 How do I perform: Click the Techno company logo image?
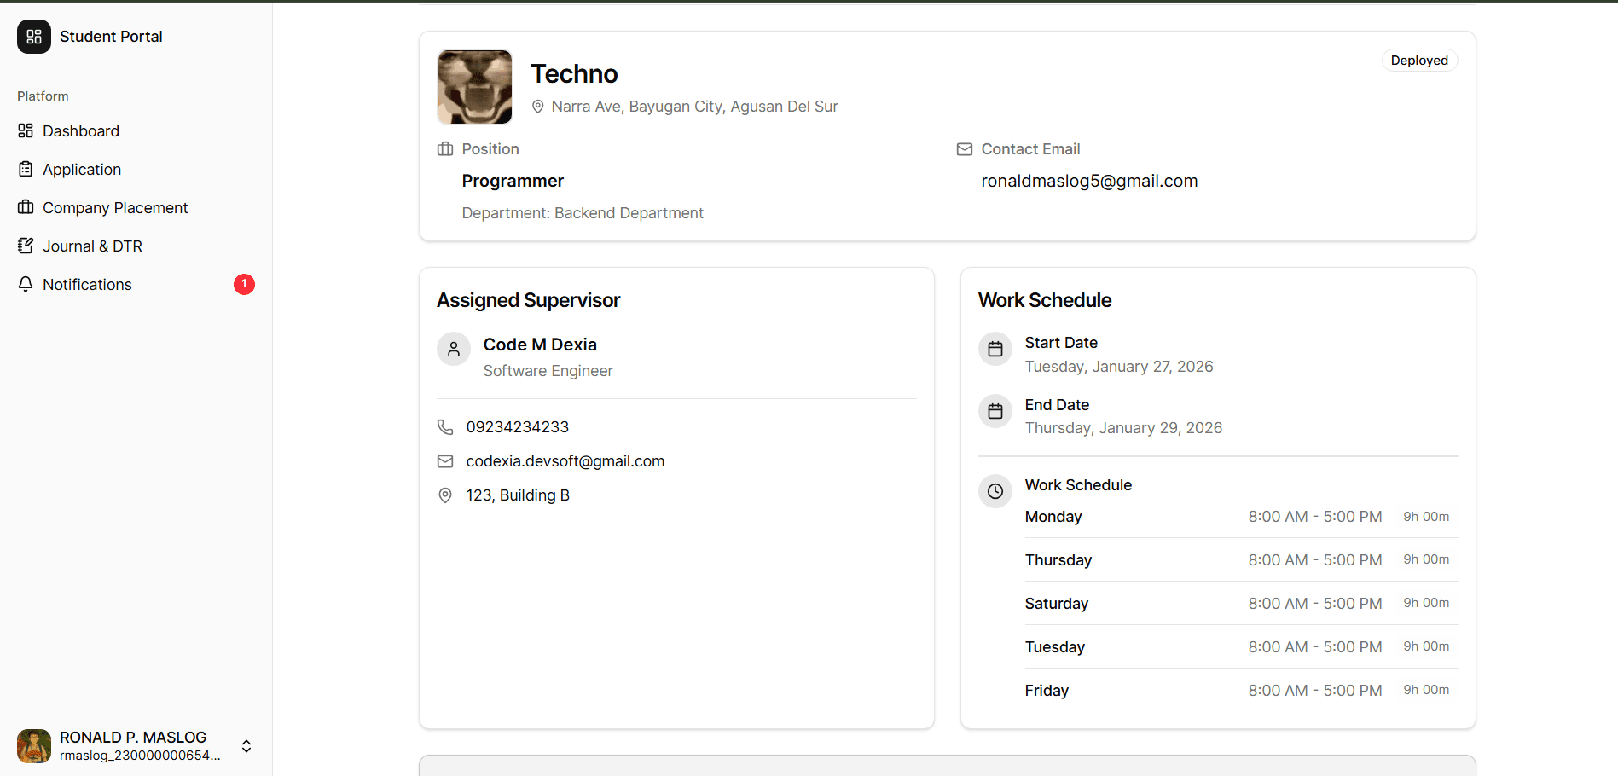[x=475, y=87]
